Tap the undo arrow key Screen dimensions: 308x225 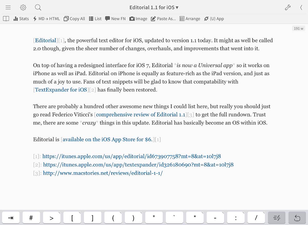pyautogui.click(x=297, y=218)
